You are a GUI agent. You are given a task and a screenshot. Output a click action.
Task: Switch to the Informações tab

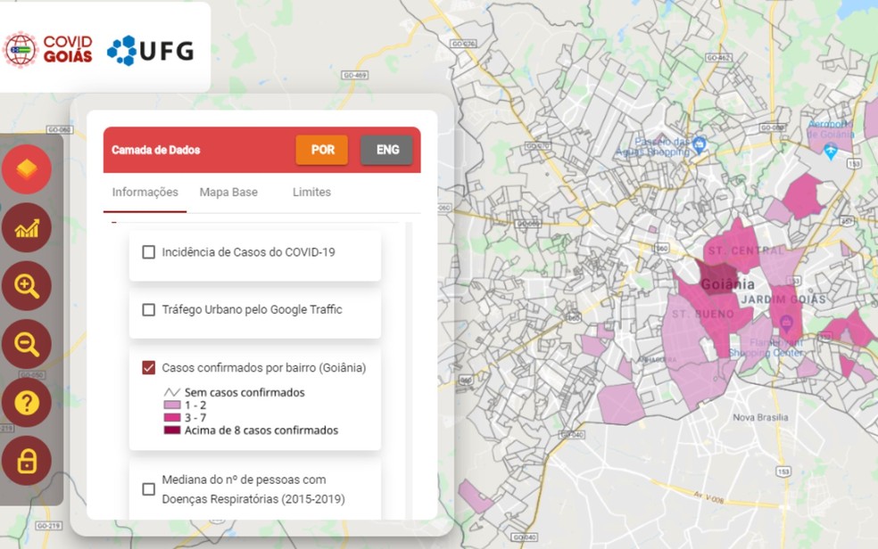pos(145,193)
